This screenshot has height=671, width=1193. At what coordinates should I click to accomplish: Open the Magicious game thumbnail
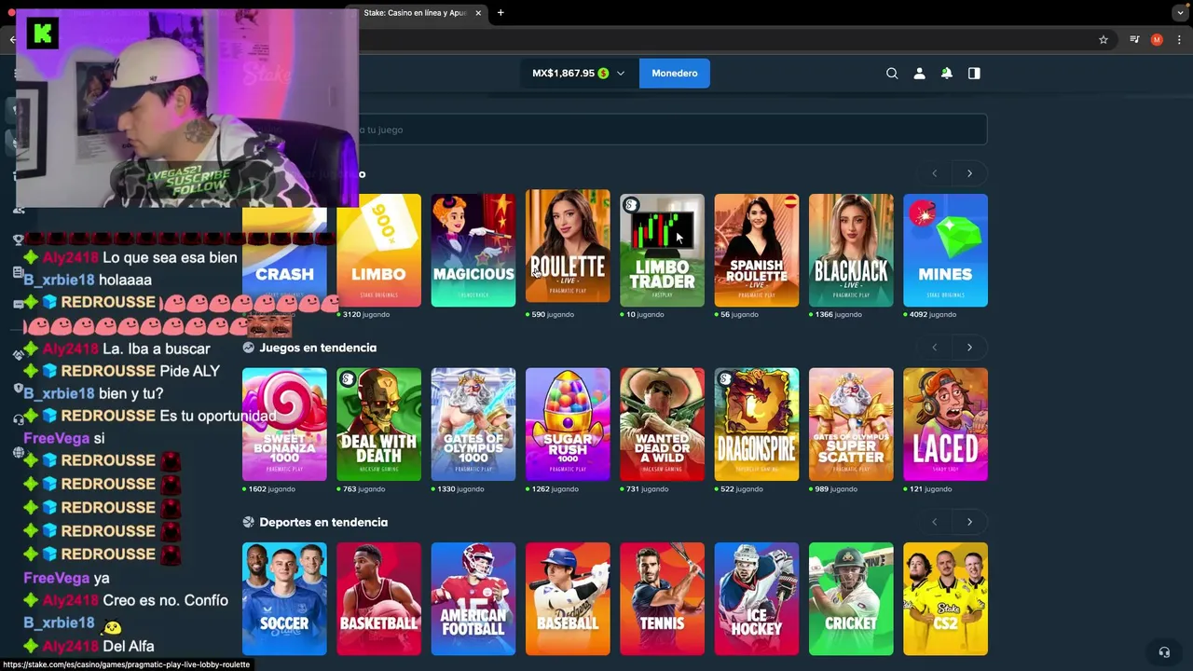(x=473, y=250)
